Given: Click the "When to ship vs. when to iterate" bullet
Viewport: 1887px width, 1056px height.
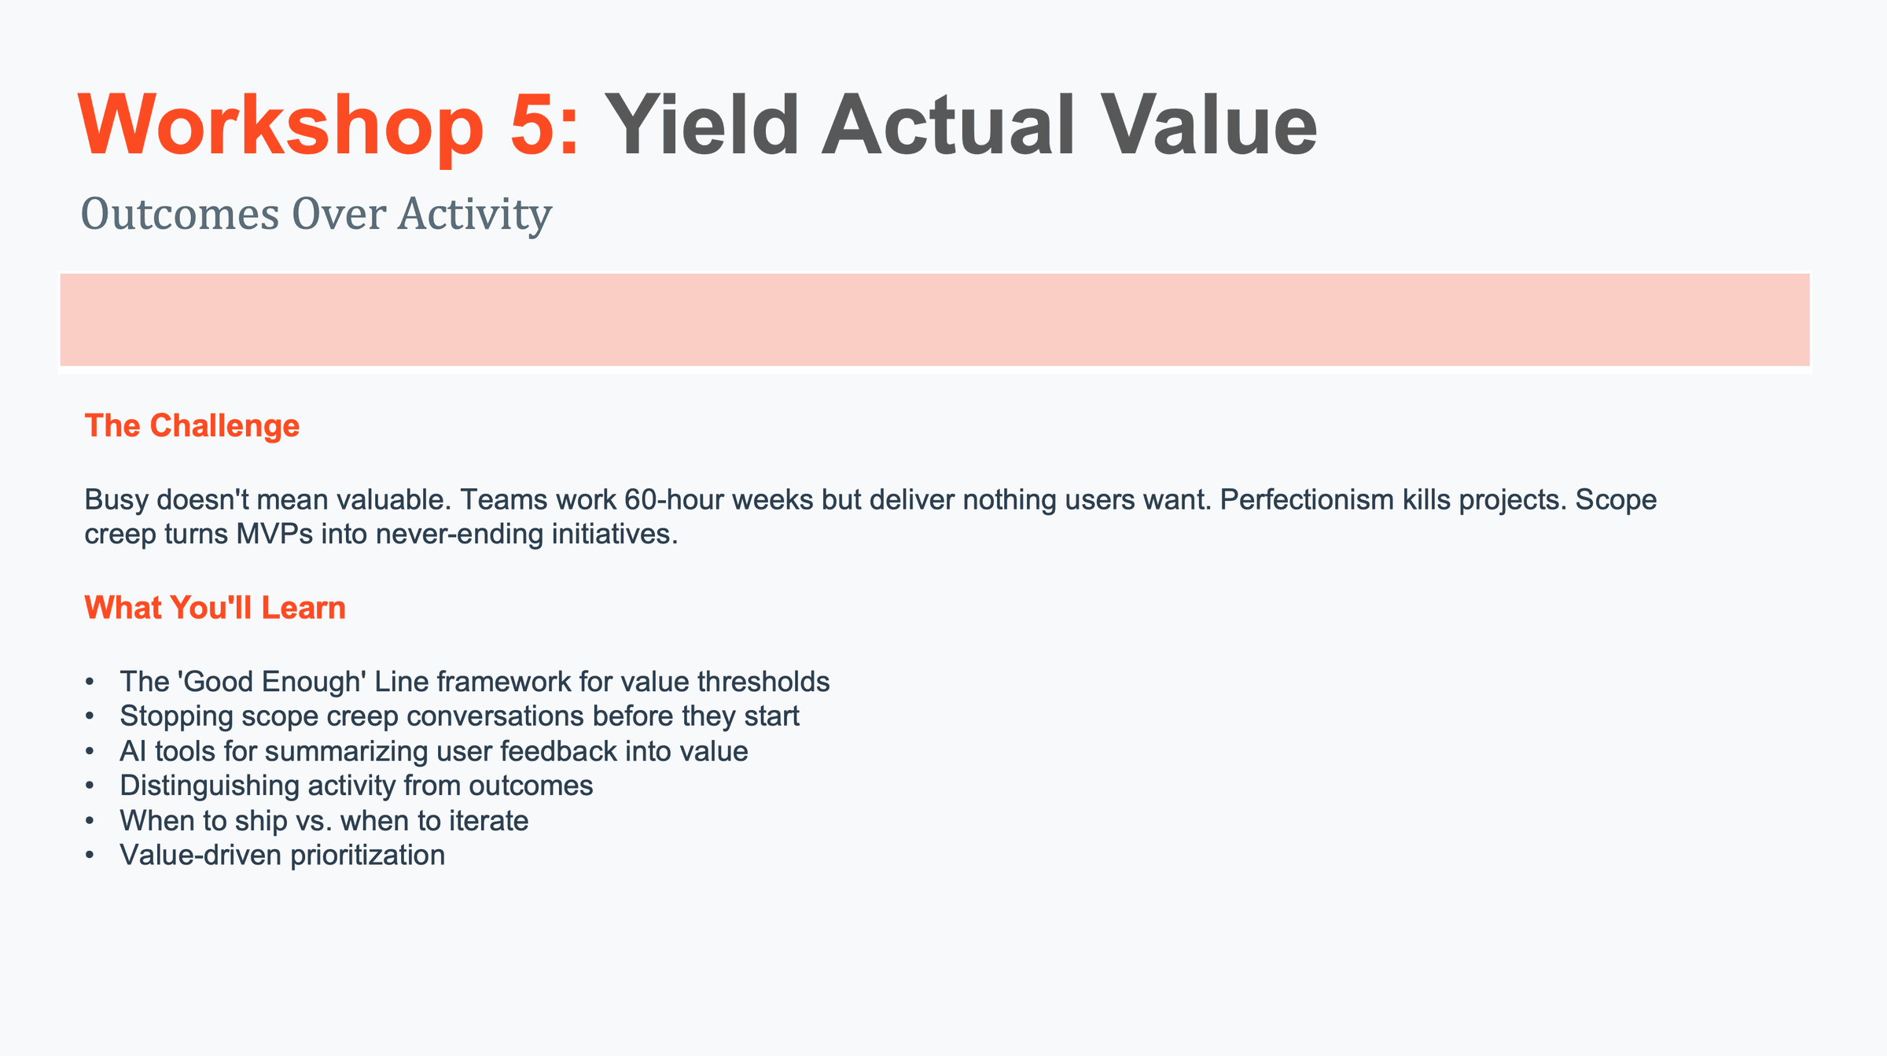Looking at the screenshot, I should (324, 821).
